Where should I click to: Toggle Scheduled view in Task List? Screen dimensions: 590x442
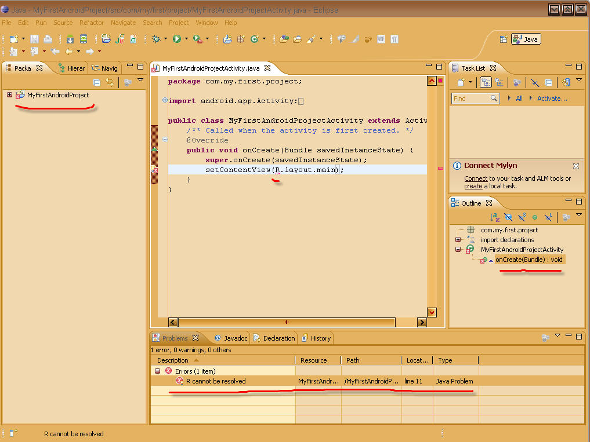499,82
